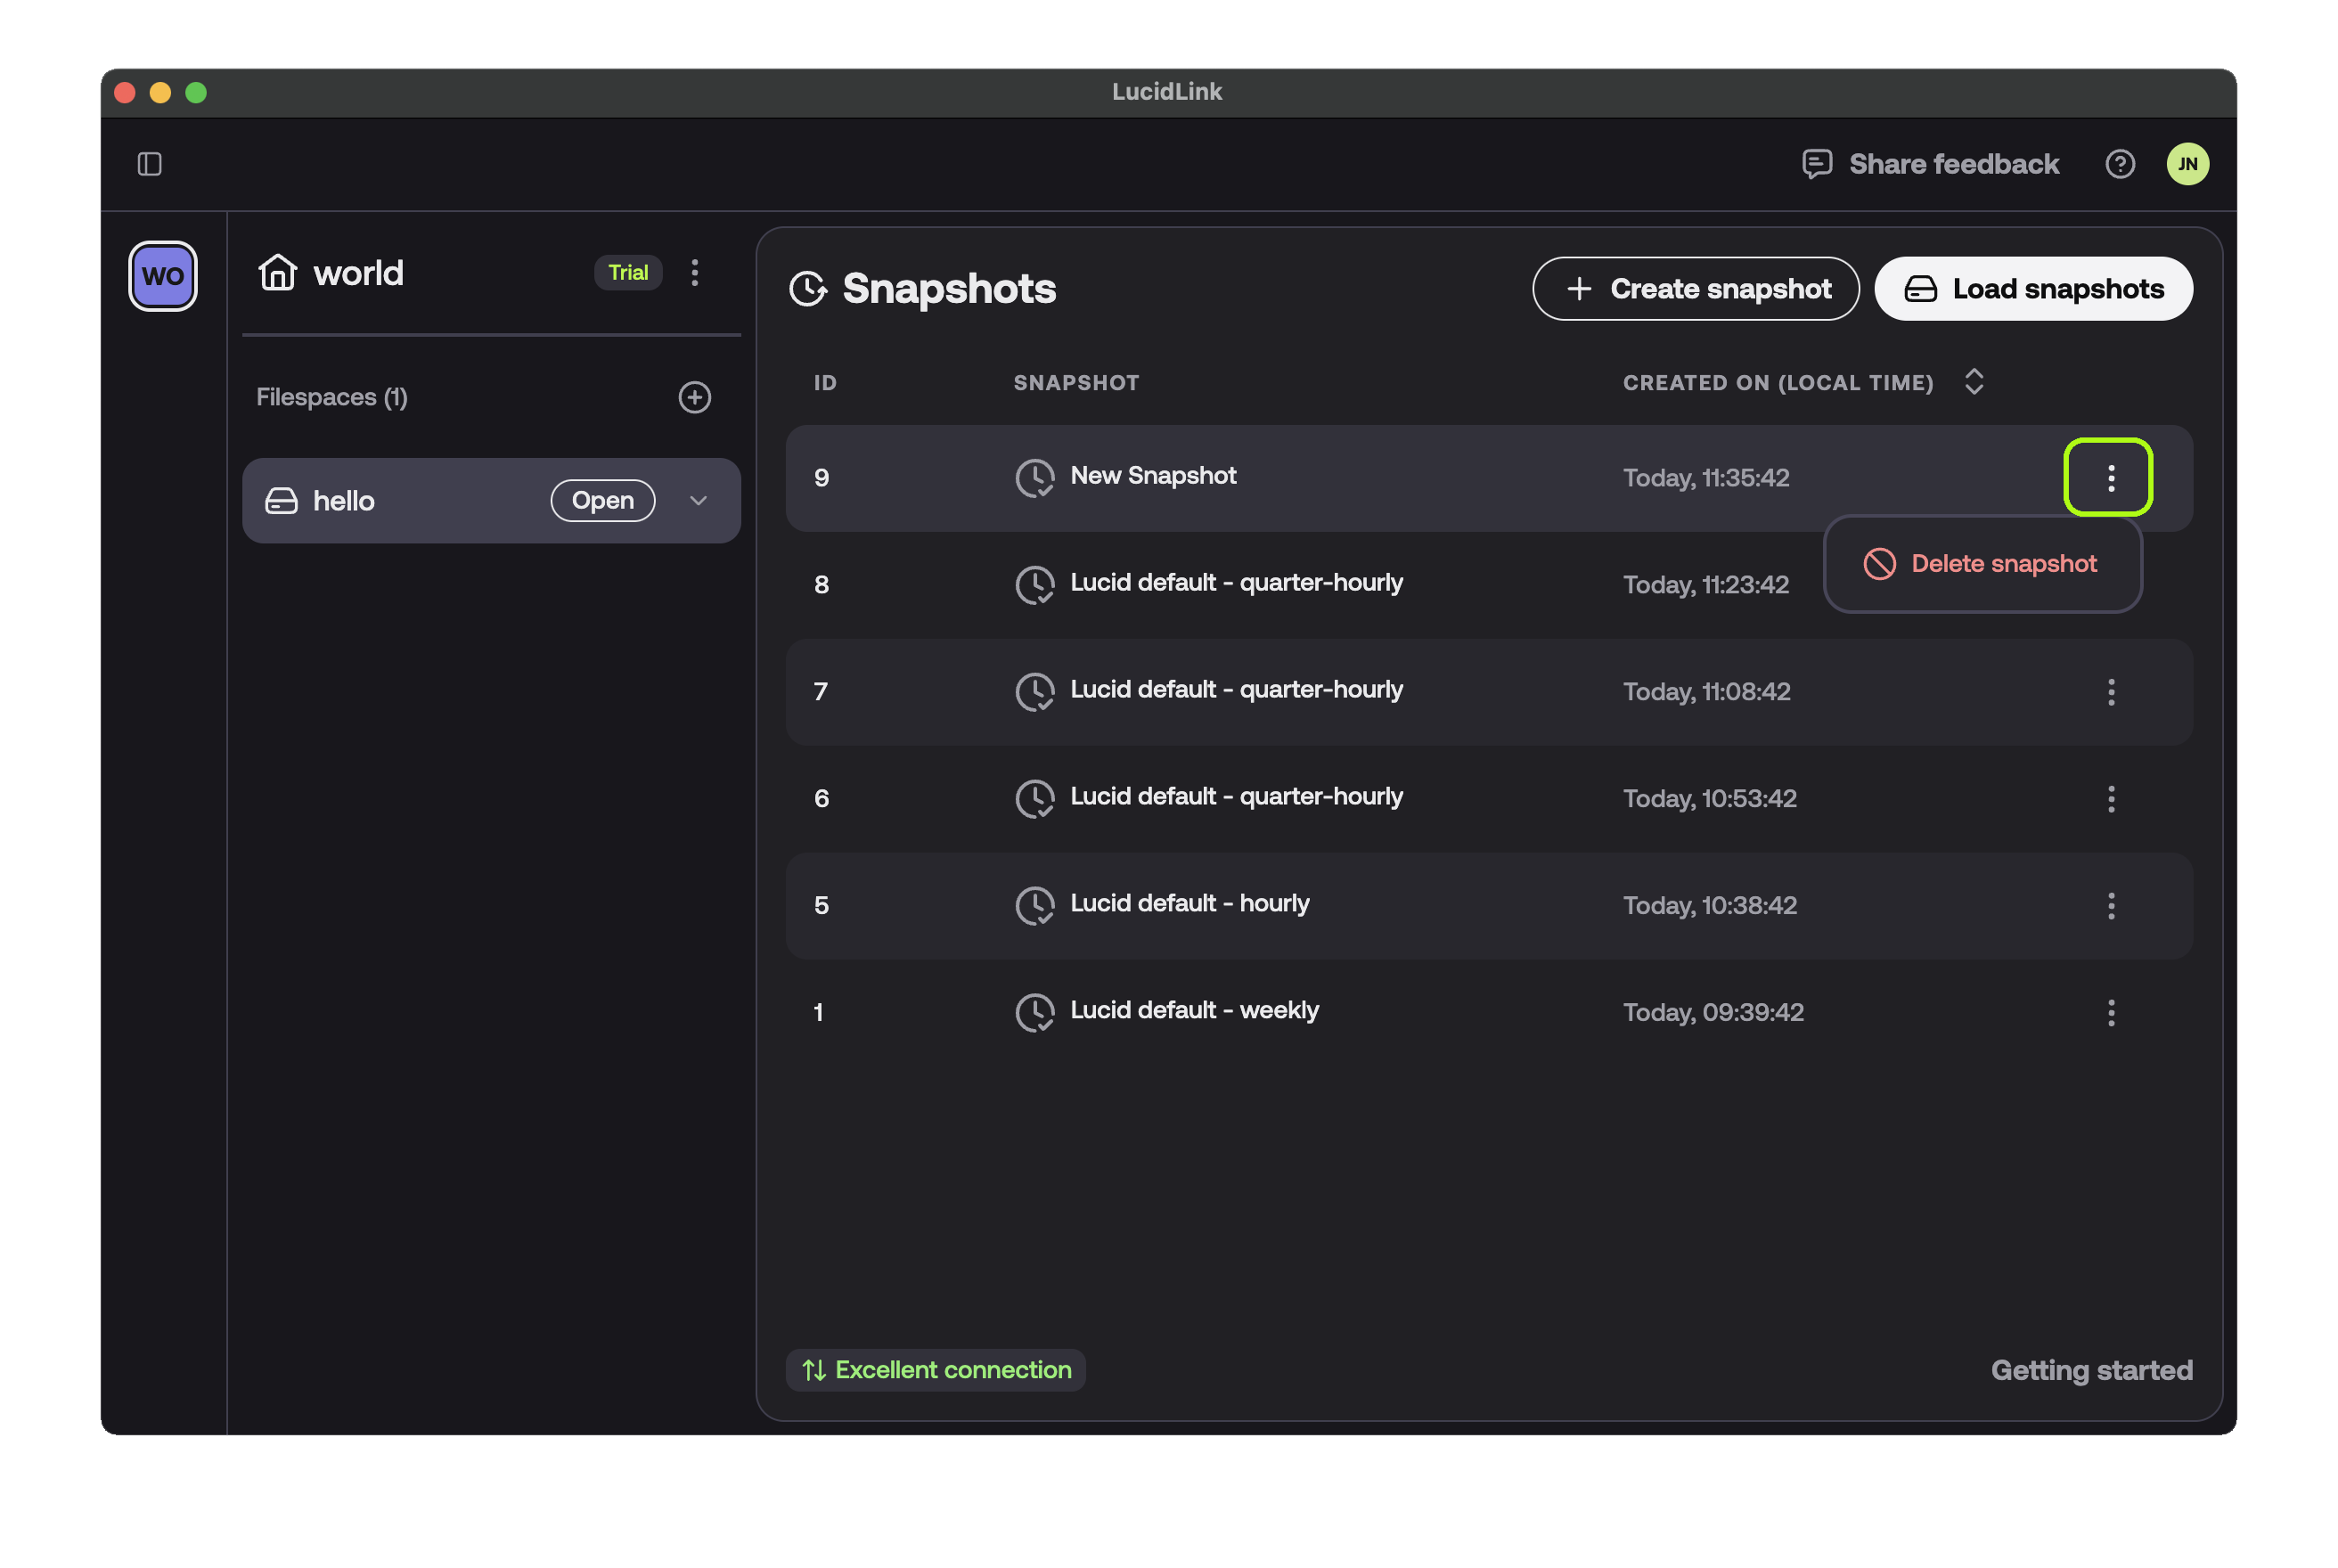2338x1568 pixels.
Task: Click the hello filespace name
Action: coord(344,501)
